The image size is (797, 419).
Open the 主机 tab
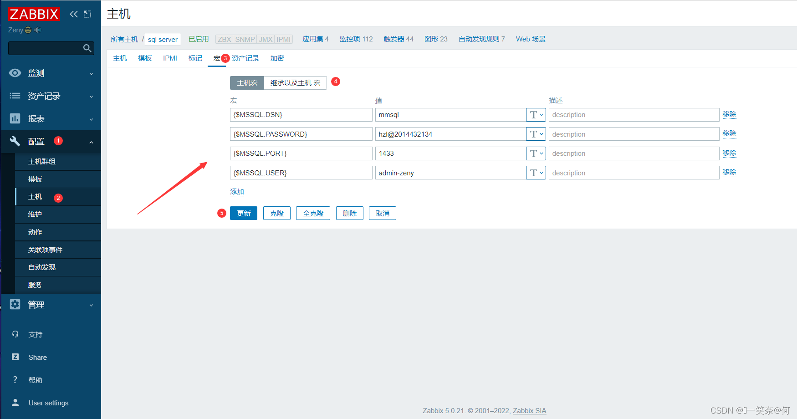coord(120,58)
